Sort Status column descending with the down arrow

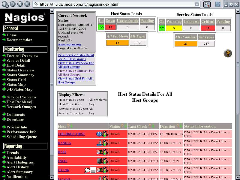coord(125,126)
